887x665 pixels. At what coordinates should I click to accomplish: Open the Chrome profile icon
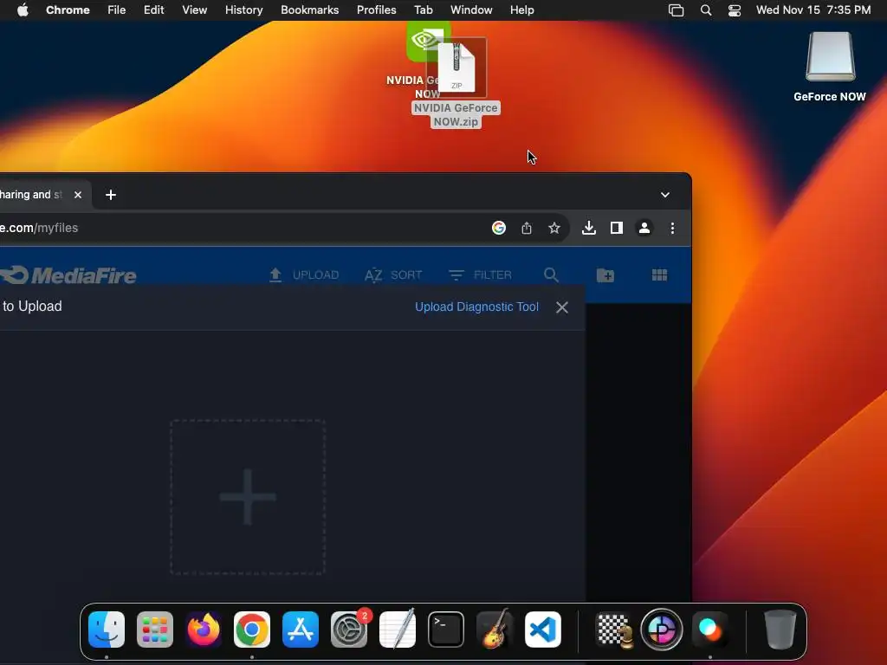[644, 228]
